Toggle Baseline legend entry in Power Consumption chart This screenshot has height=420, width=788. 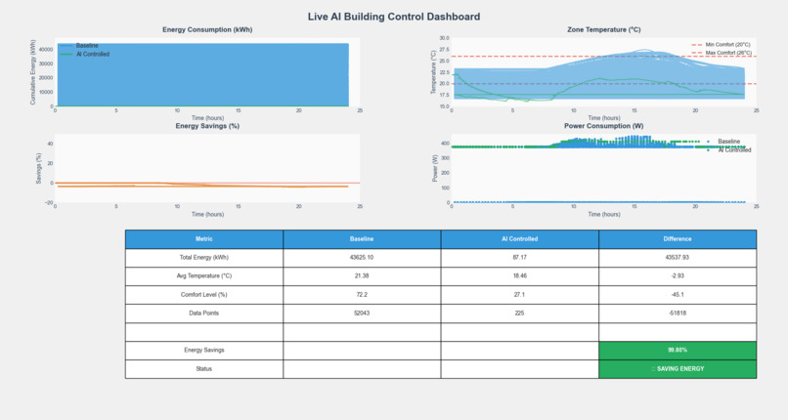tap(723, 142)
